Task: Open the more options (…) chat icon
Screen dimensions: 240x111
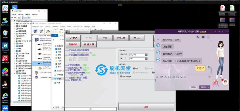Action: tap(208, 37)
